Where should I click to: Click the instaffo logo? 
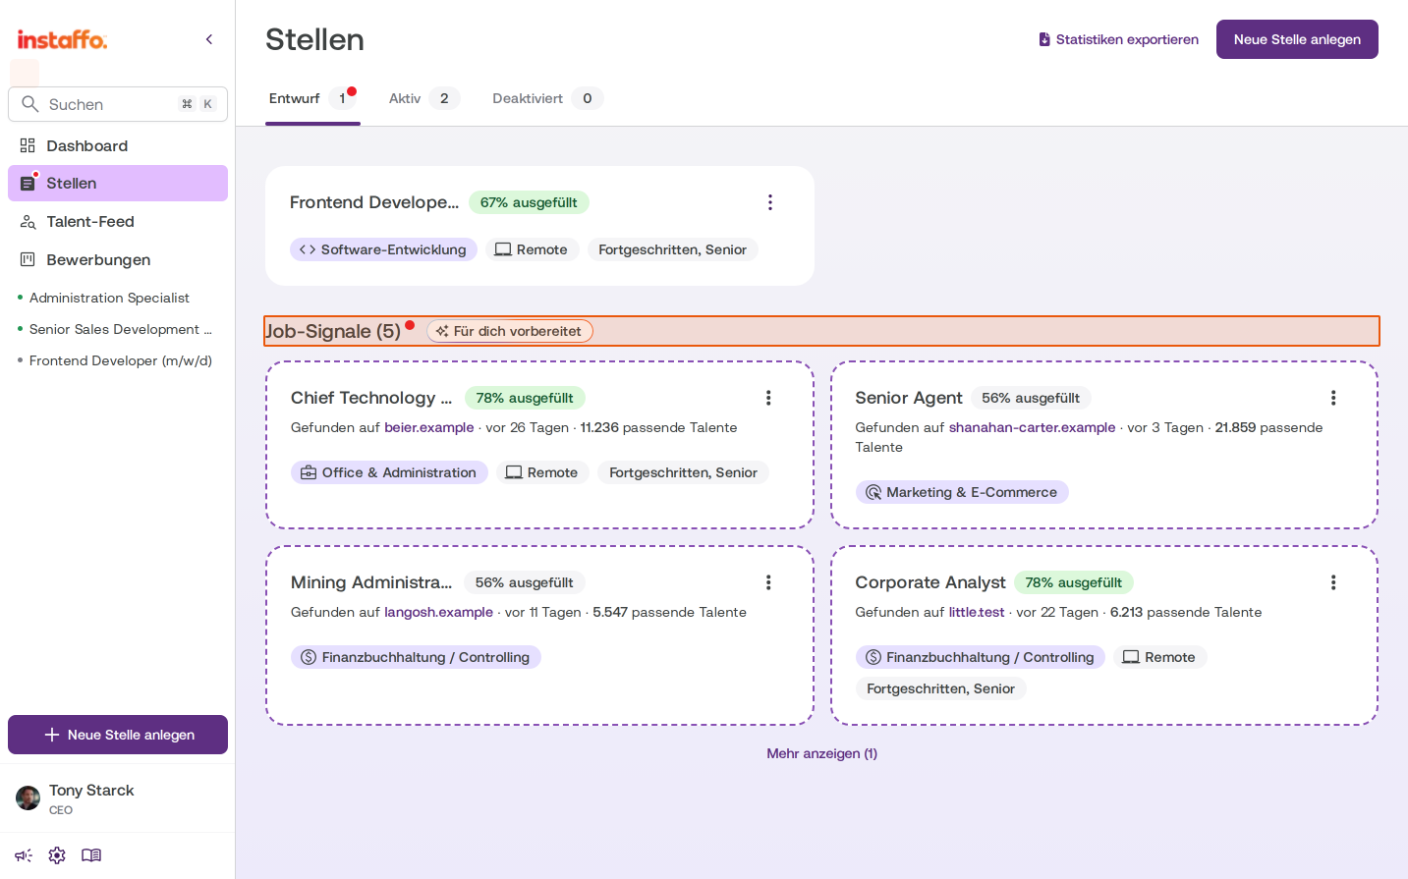(x=62, y=39)
